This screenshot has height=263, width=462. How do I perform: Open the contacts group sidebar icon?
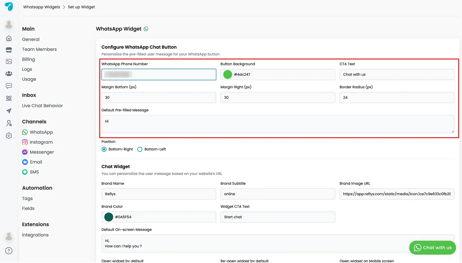click(9, 74)
